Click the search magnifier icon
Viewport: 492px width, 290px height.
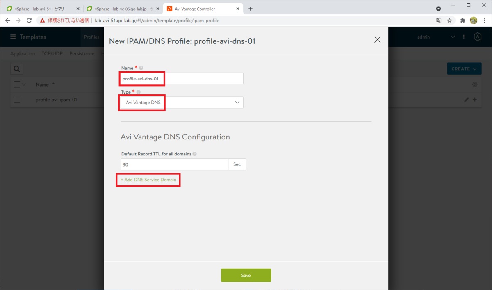pyautogui.click(x=17, y=69)
